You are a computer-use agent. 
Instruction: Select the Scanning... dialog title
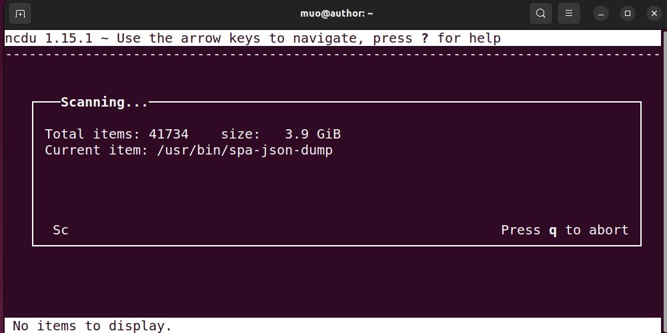(104, 102)
